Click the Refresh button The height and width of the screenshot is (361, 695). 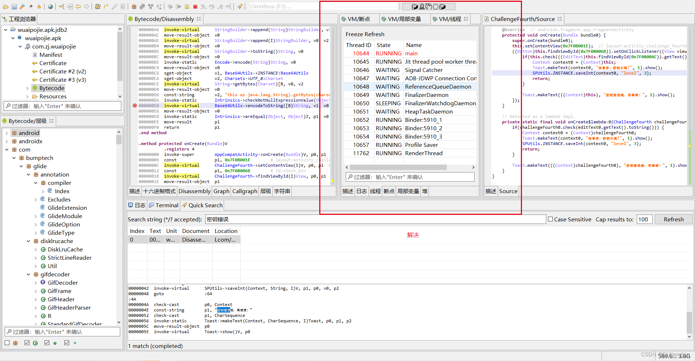click(x=673, y=219)
